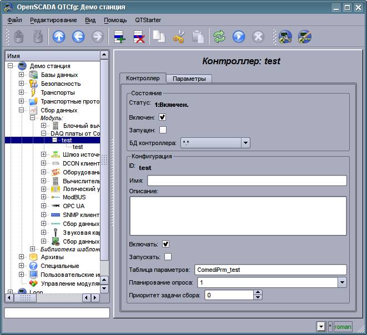The image size is (367, 335).
Task: Open the БД контроллера dropdown
Action: click(x=245, y=143)
